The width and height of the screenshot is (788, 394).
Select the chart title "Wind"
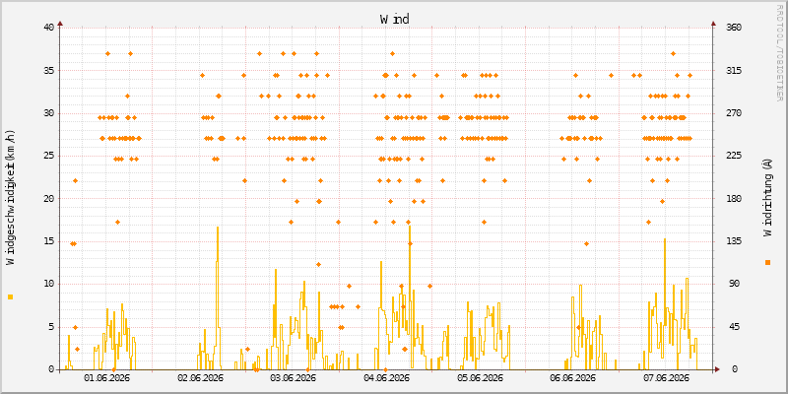[395, 19]
